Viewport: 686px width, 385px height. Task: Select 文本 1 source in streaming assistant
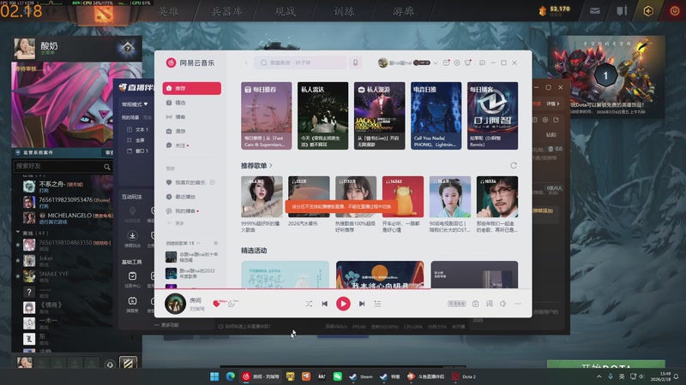(138, 130)
